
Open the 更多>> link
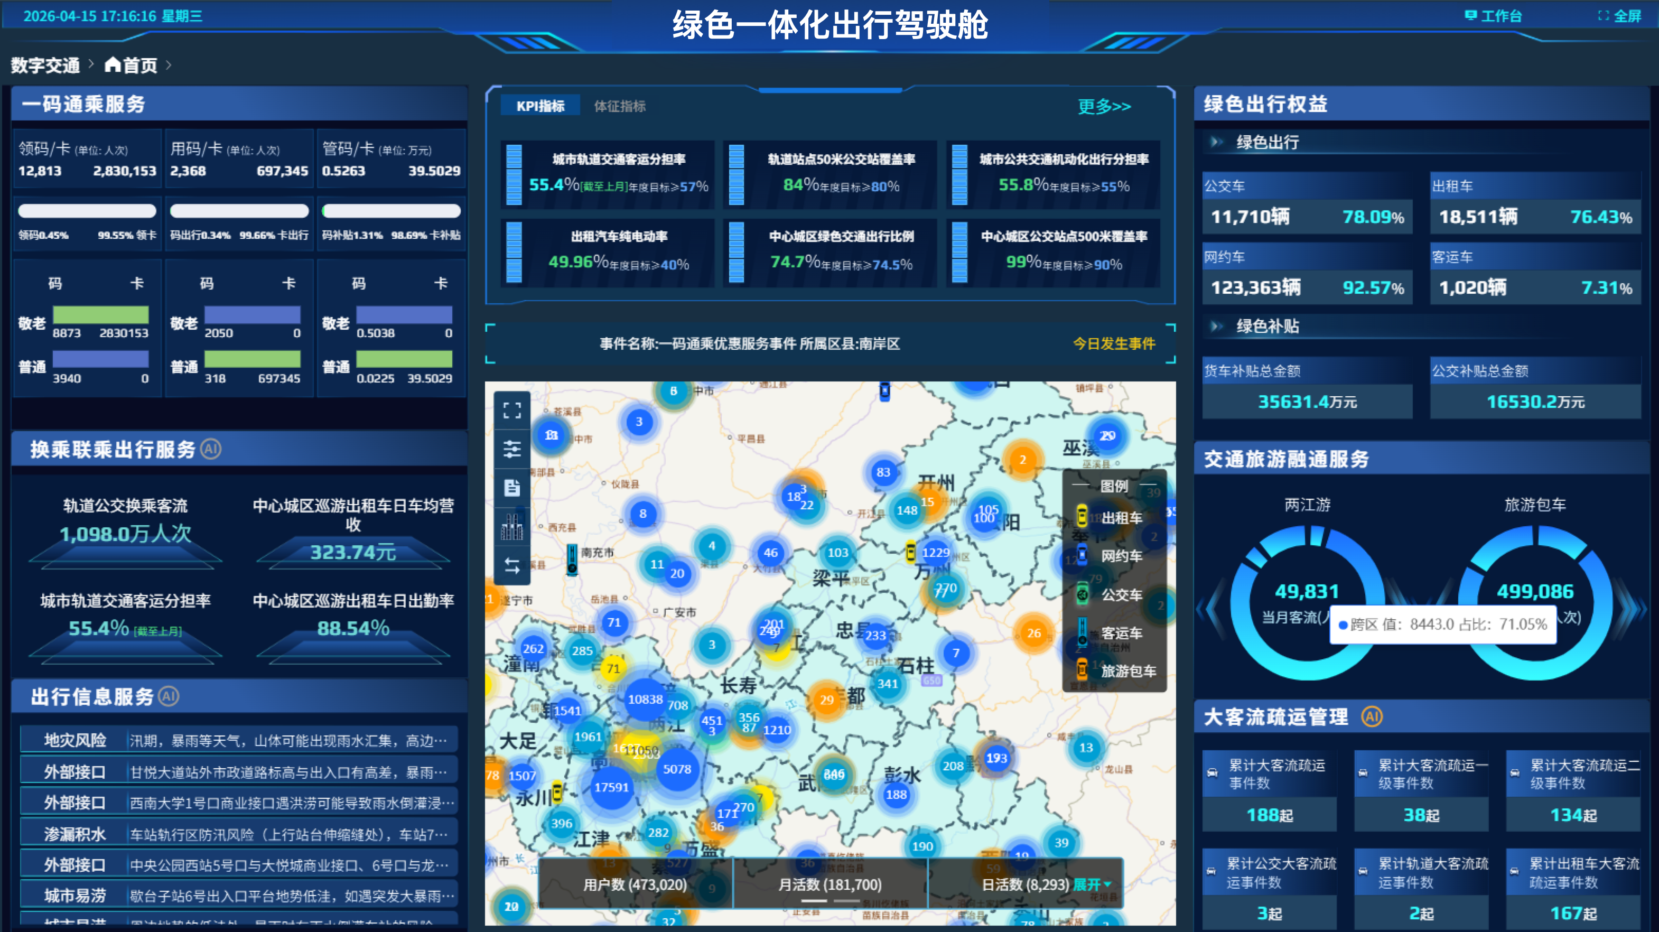pos(1104,106)
